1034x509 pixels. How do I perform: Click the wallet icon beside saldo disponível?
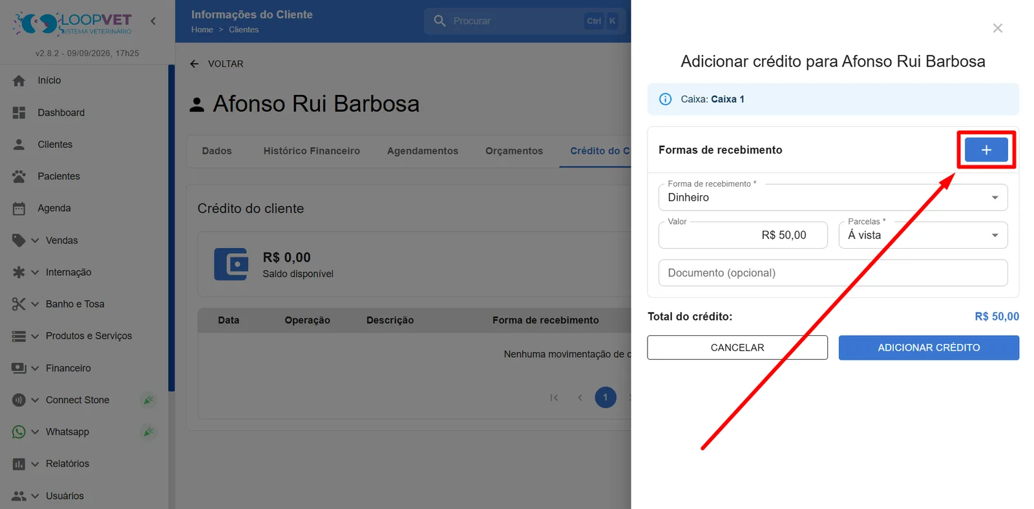point(231,264)
